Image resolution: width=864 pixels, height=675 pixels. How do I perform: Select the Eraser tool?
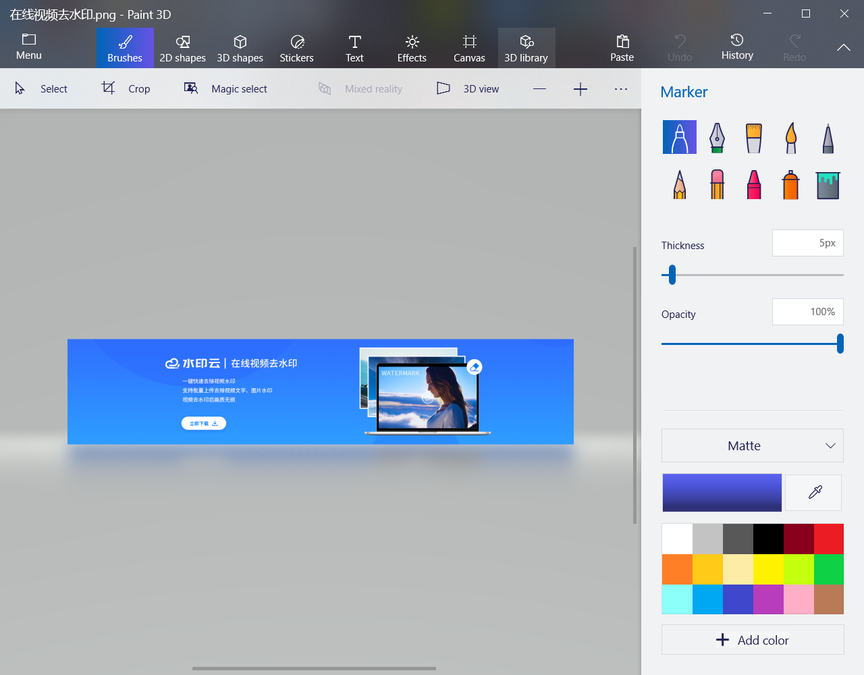717,184
